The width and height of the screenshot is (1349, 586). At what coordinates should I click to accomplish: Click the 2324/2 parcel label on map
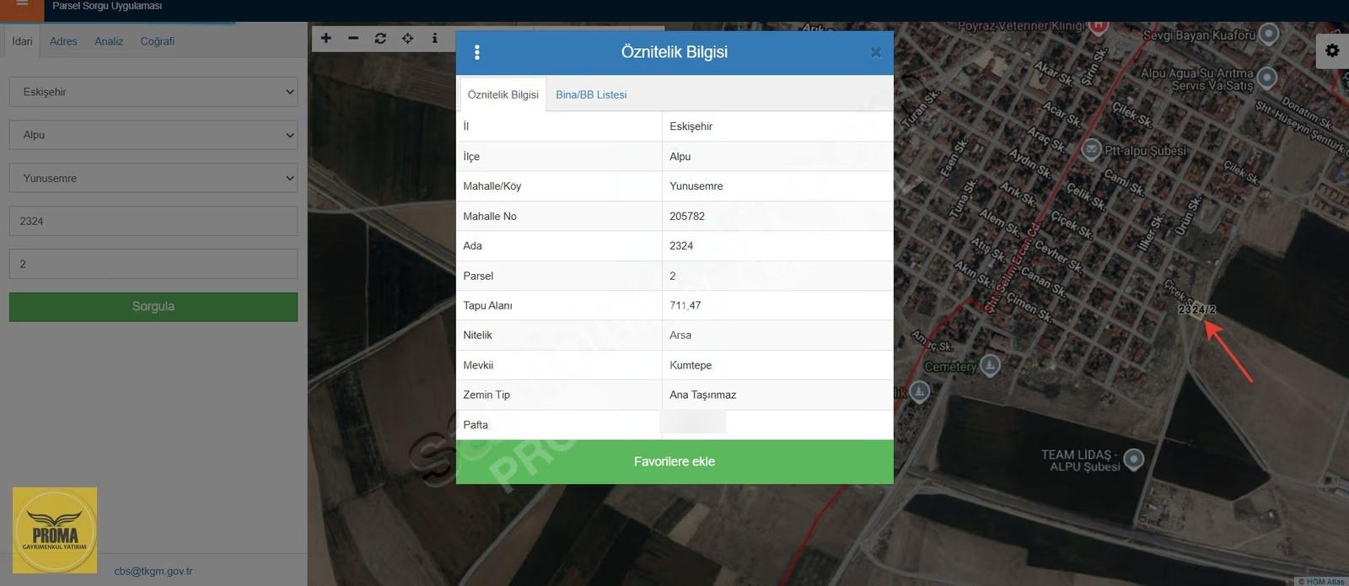pyautogui.click(x=1197, y=309)
